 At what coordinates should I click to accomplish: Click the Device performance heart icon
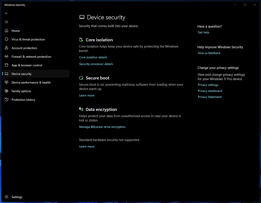6,82
